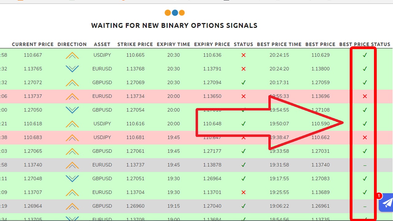Click strike price cell 1.26960
Screen dimensions: 393x221
point(135,206)
